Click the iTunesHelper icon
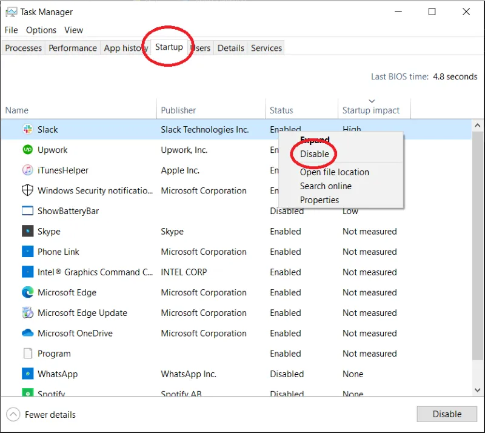 click(27, 170)
